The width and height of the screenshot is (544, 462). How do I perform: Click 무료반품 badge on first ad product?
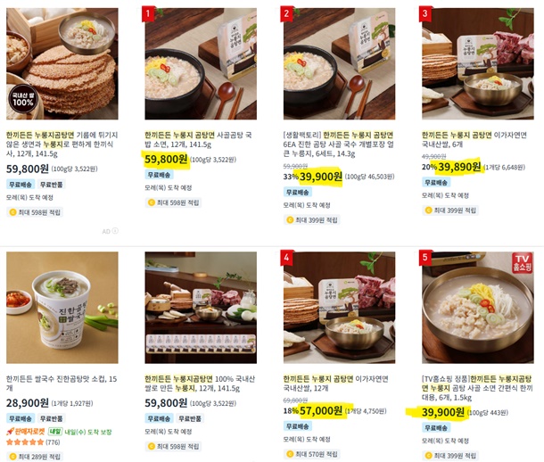[x=52, y=184]
